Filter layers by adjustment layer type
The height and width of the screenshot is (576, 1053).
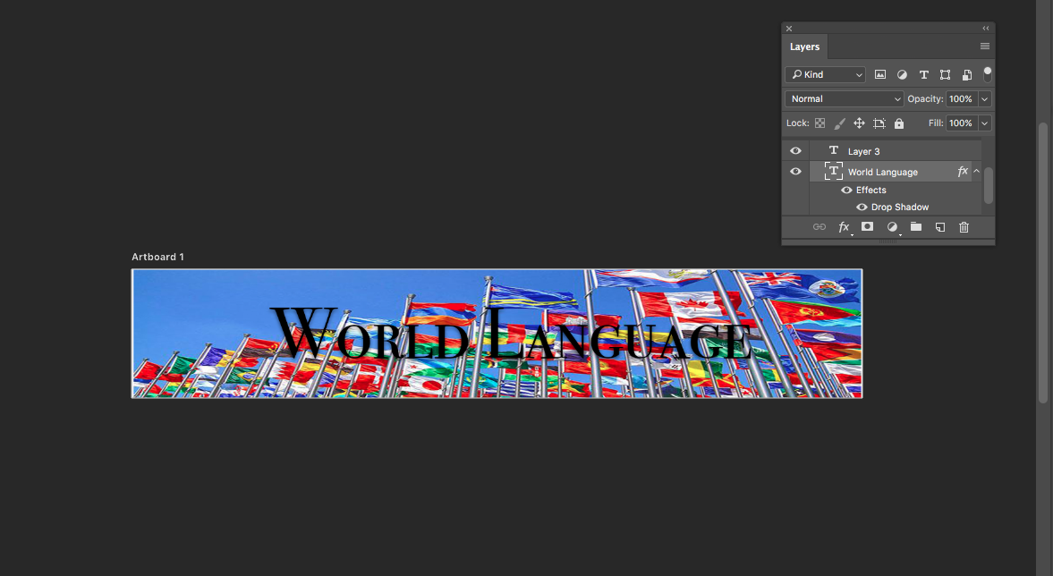pyautogui.click(x=902, y=75)
